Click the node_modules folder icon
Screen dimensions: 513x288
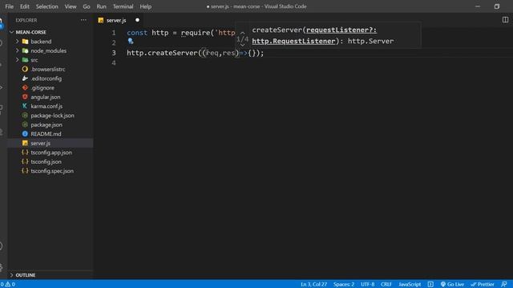(25, 50)
